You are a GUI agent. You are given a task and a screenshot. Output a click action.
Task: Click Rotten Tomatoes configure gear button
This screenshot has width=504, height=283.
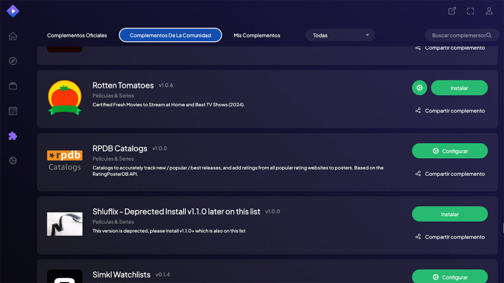[x=420, y=87]
